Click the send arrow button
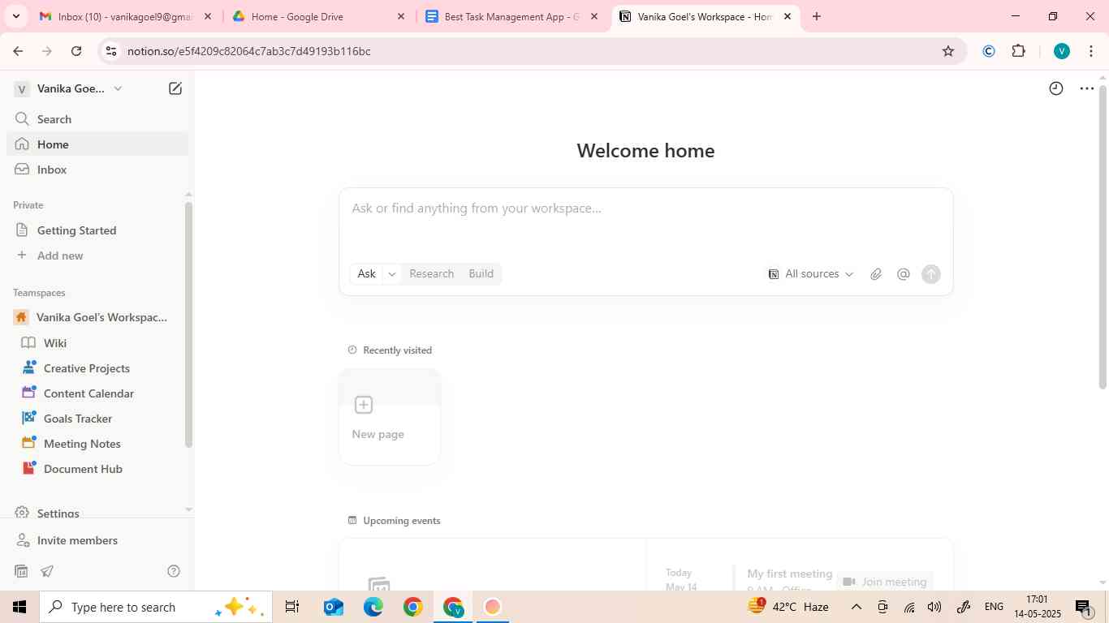Image resolution: width=1109 pixels, height=623 pixels. click(931, 274)
